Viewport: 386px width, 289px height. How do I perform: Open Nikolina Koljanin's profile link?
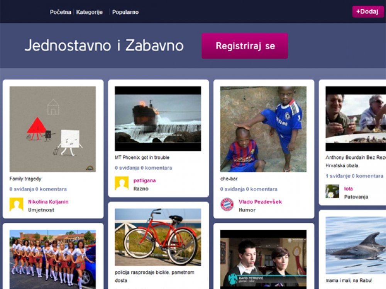click(48, 202)
